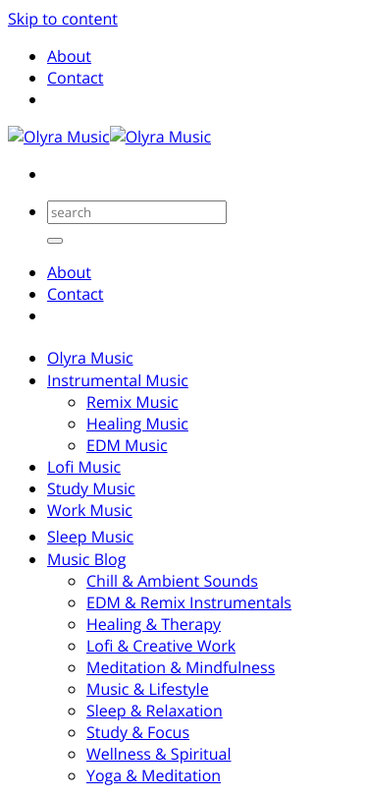The width and height of the screenshot is (368, 798).
Task: Focus the search input field
Action: pyautogui.click(x=136, y=212)
